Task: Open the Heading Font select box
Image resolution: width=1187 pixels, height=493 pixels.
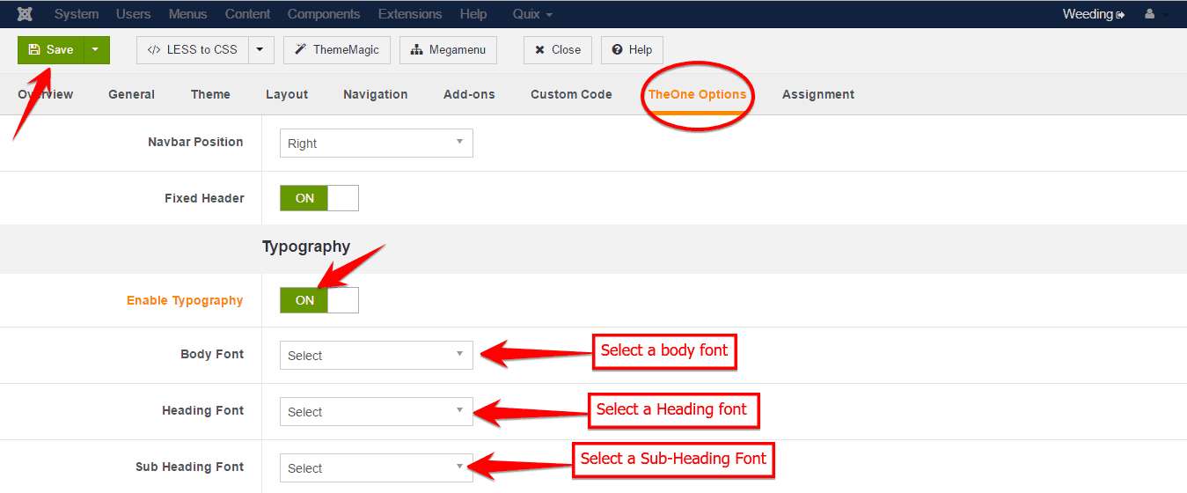Action: (376, 412)
